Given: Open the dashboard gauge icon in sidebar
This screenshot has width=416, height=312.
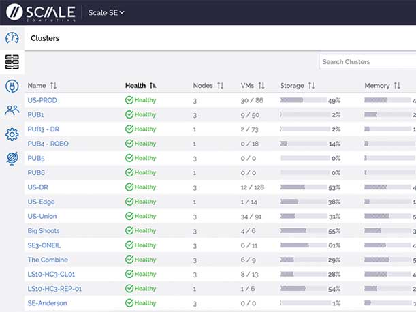Looking at the screenshot, I should (x=12, y=37).
